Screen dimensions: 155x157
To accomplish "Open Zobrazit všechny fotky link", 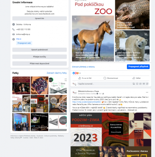I will [57, 73].
